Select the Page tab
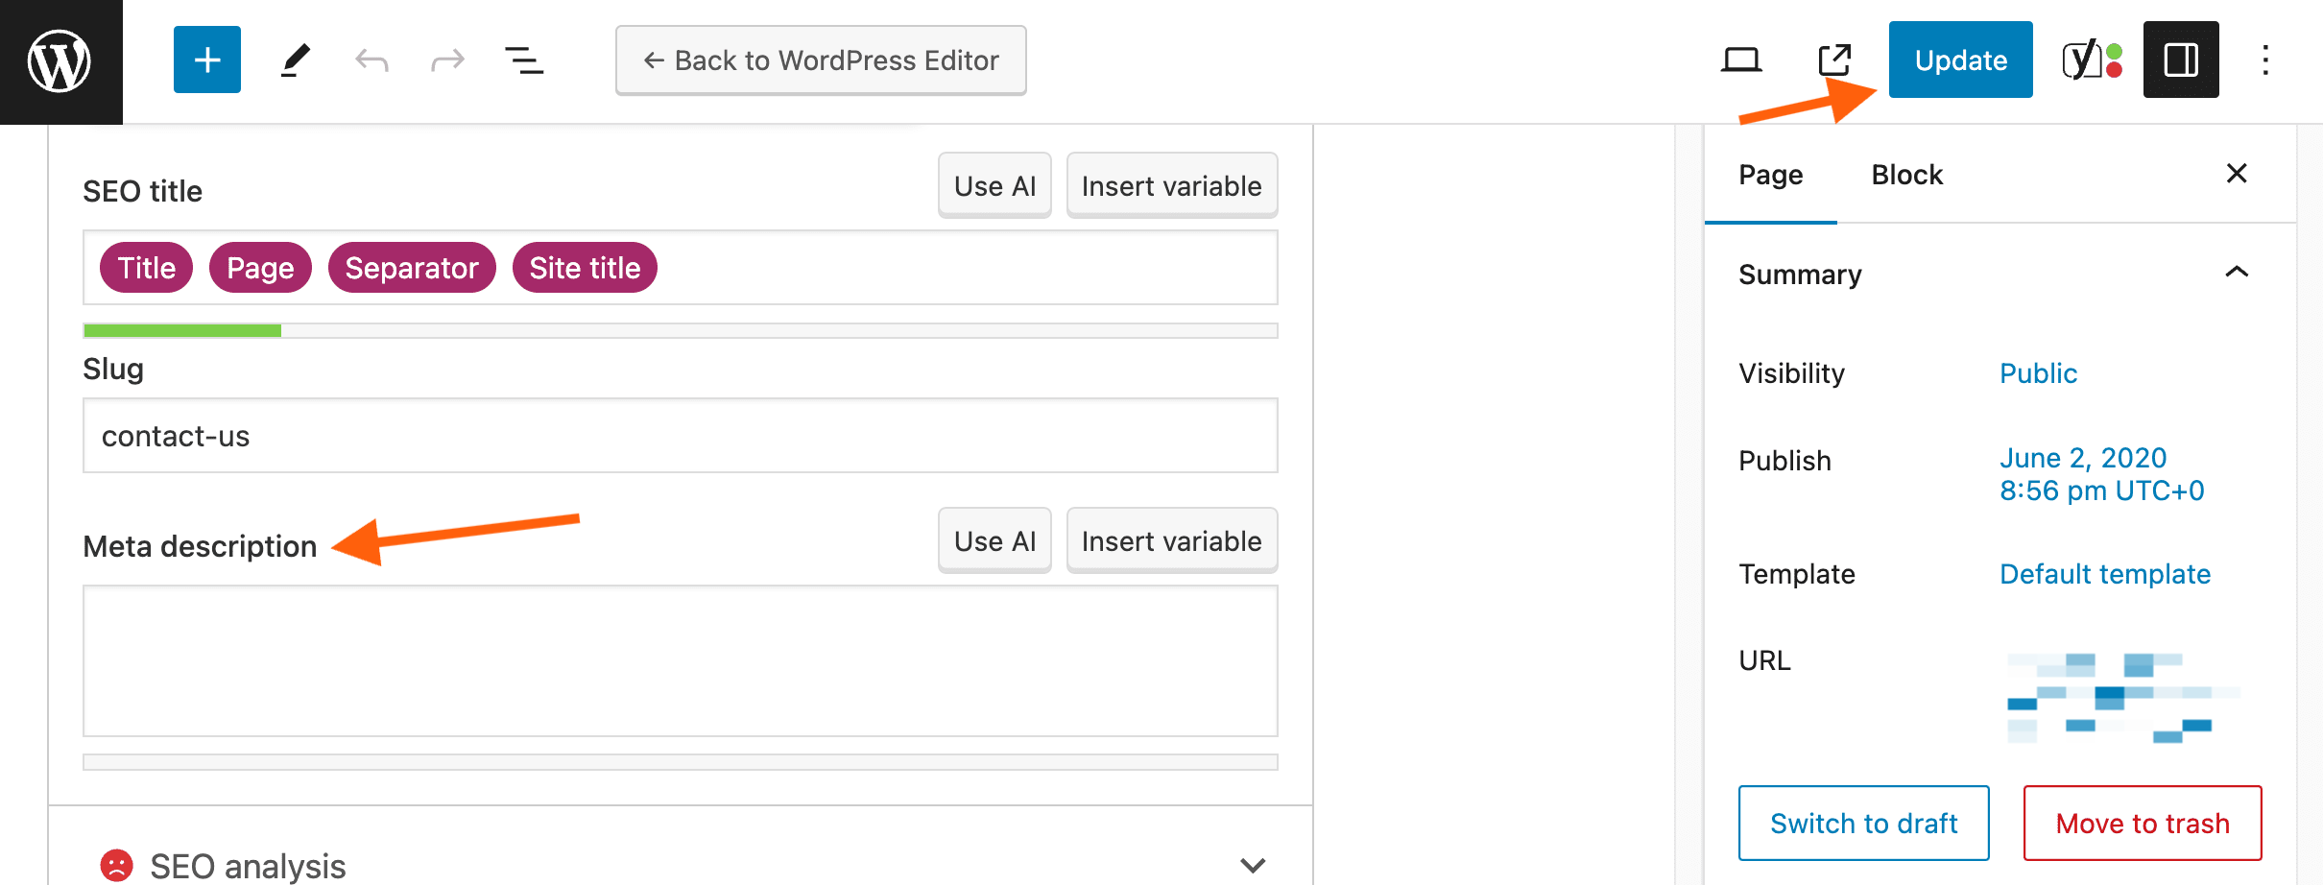Image resolution: width=2323 pixels, height=885 pixels. tap(1770, 174)
